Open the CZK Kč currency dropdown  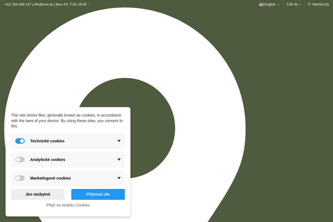pos(294,4)
